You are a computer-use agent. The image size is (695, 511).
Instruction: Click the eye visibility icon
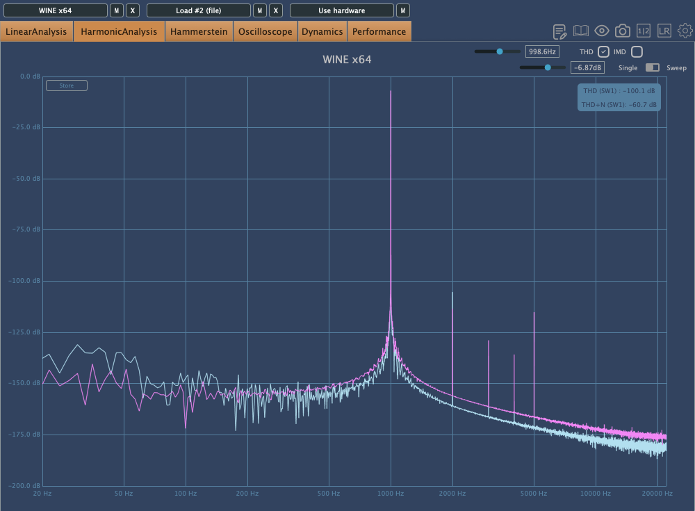602,31
